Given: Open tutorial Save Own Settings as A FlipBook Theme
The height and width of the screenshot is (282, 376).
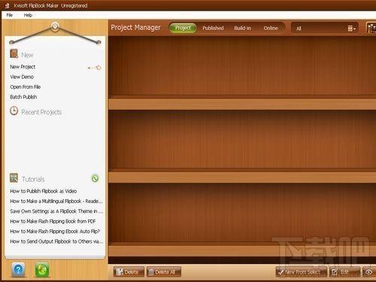Looking at the screenshot, I should [x=56, y=211].
